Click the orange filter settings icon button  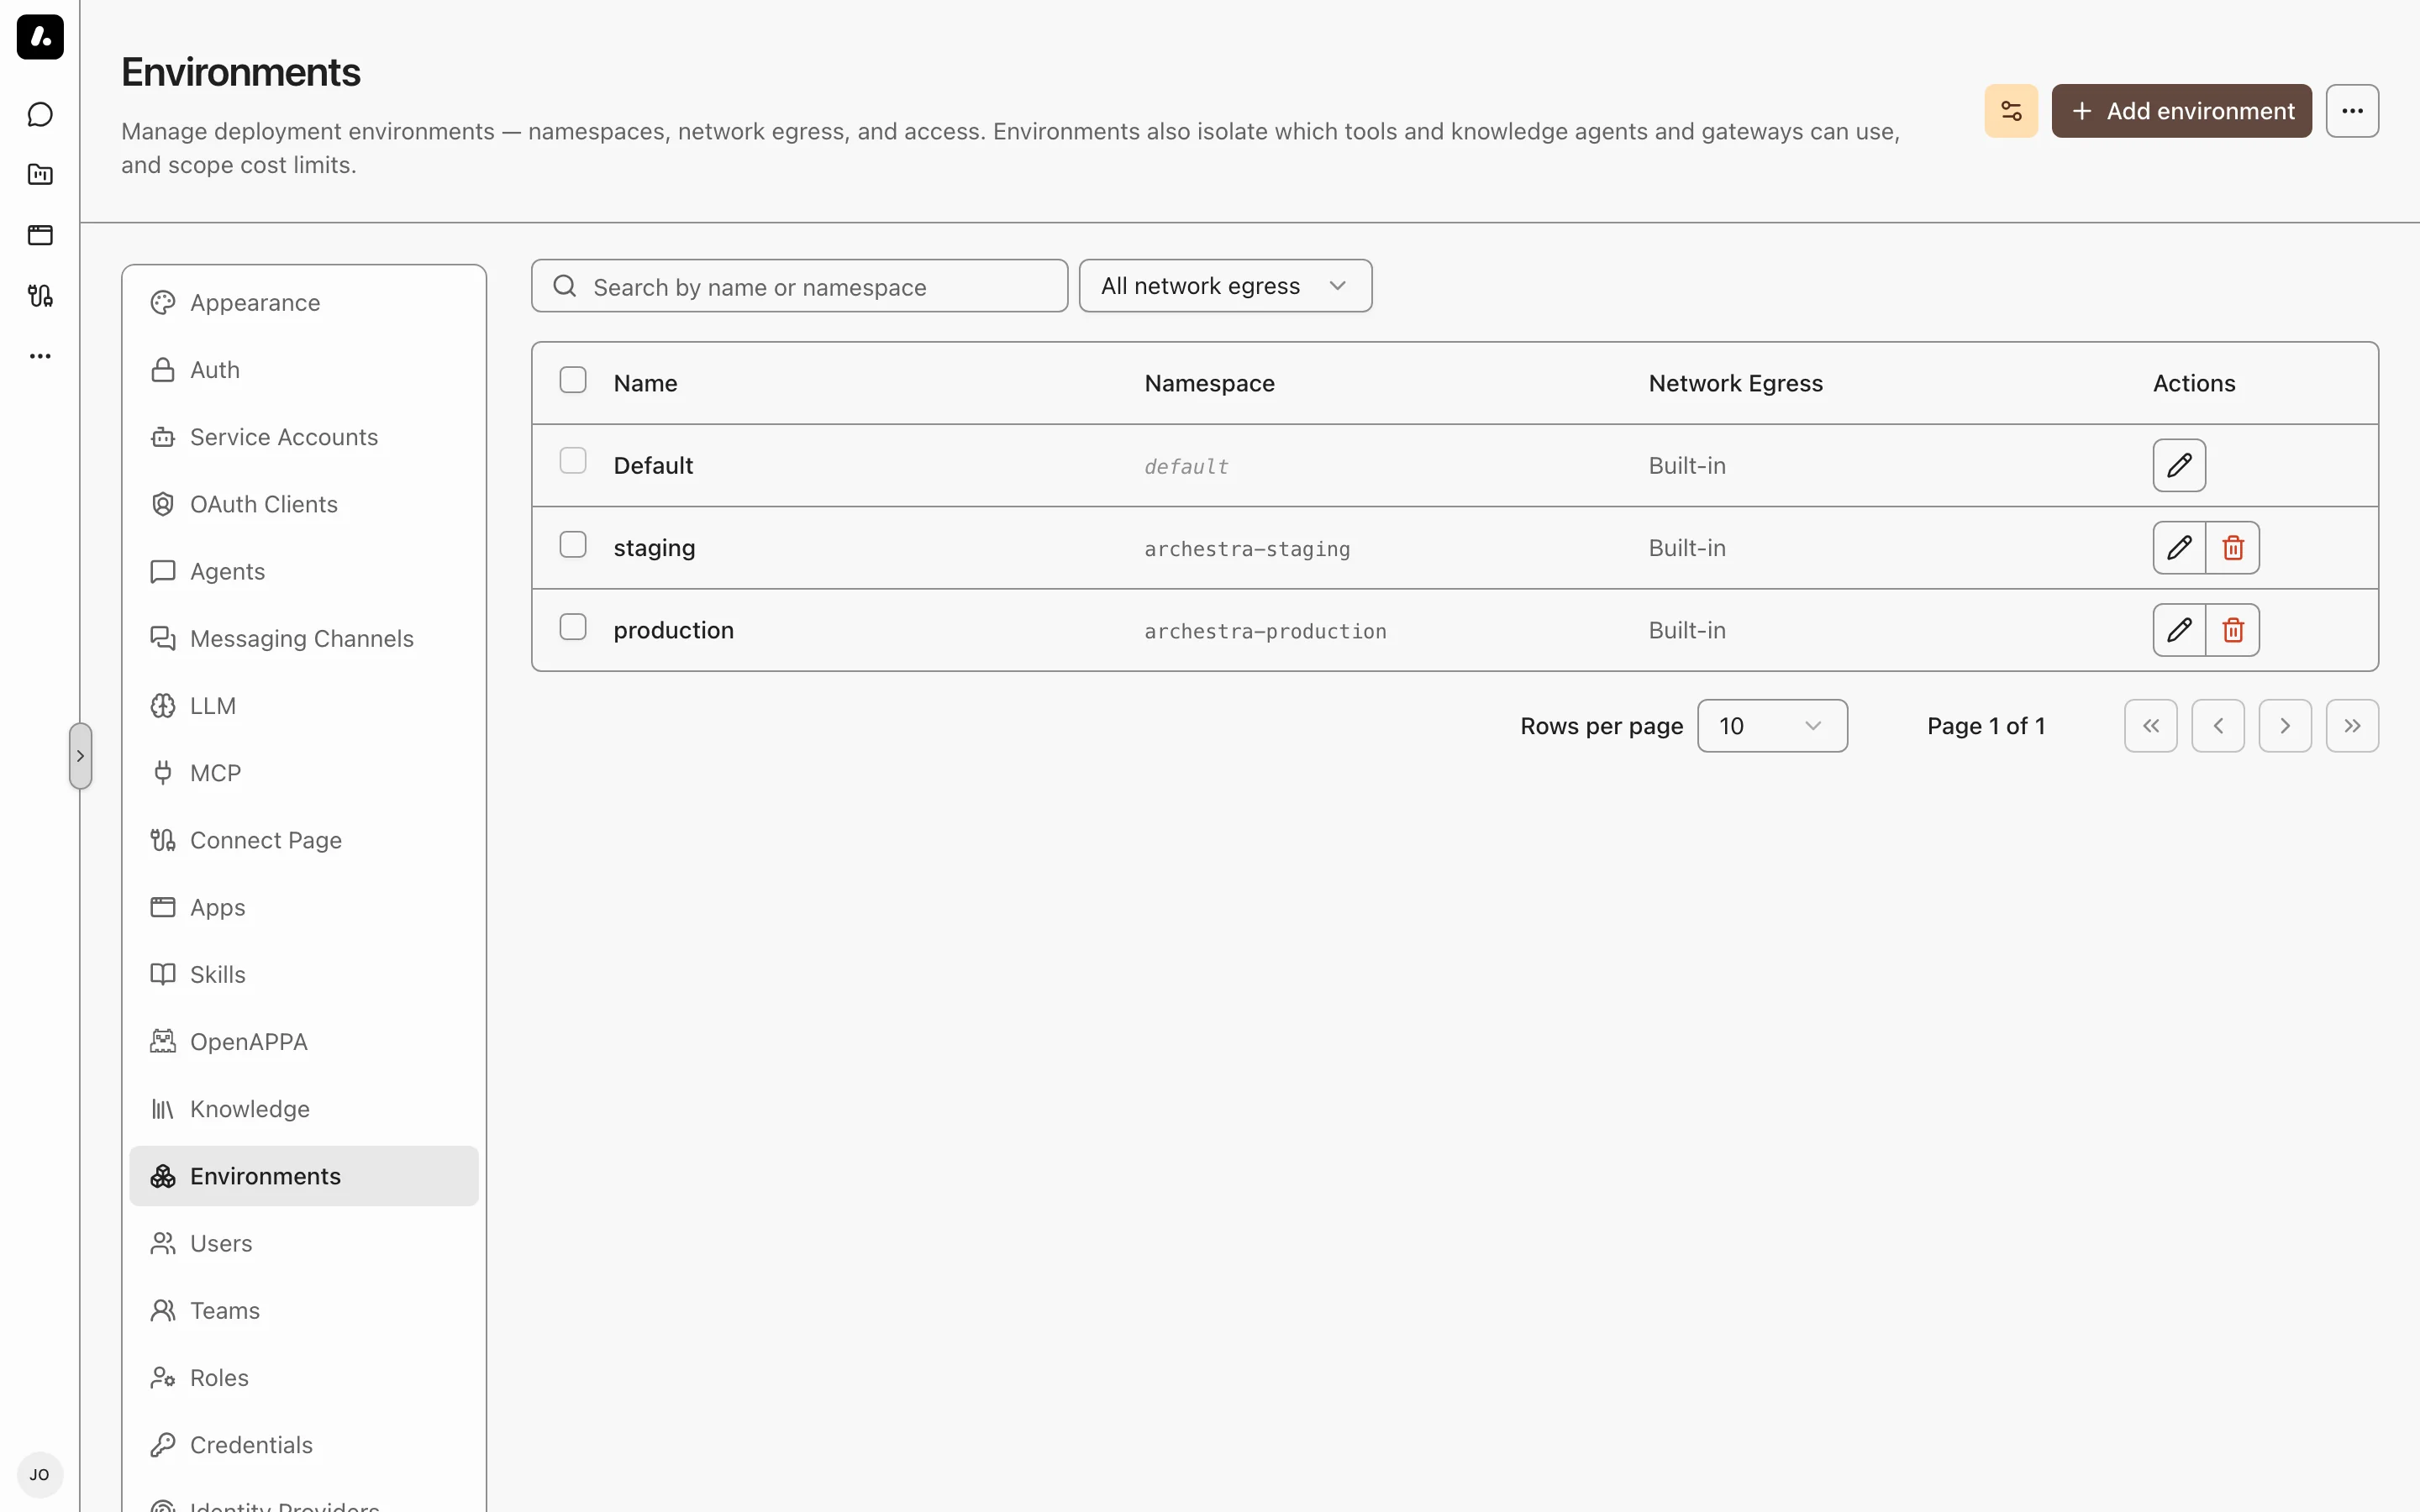(x=2011, y=111)
